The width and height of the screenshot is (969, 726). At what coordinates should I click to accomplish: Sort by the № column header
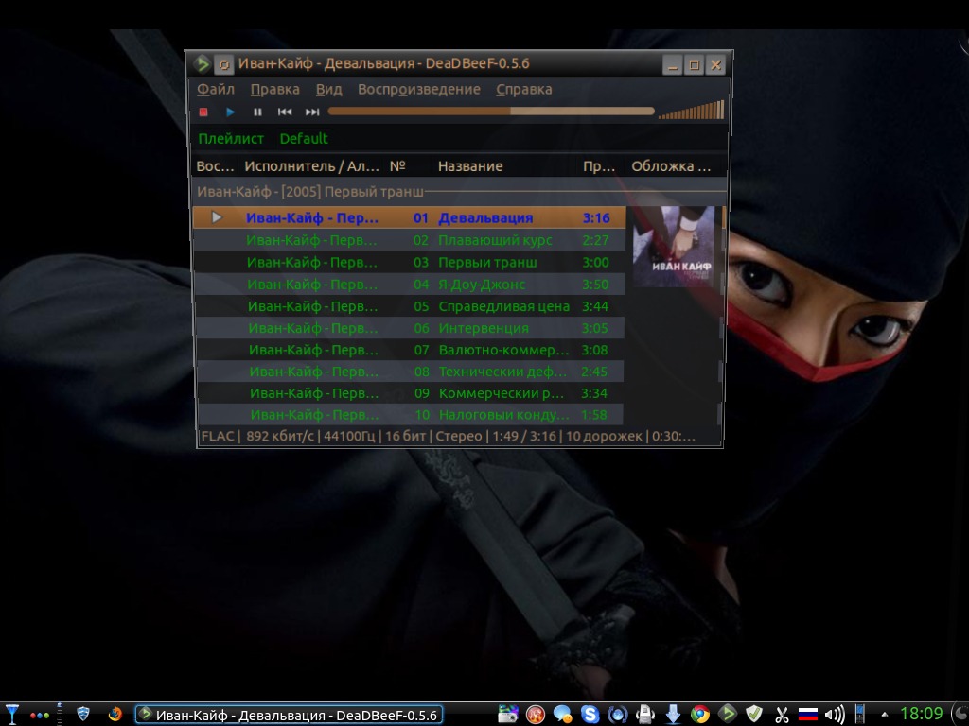point(398,166)
